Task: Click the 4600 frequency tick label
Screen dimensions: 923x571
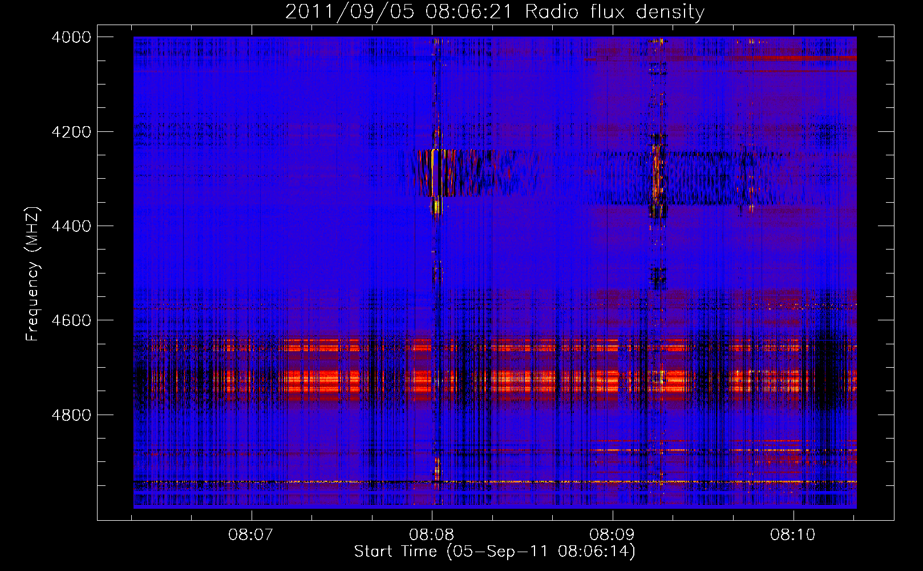Action: coord(71,320)
